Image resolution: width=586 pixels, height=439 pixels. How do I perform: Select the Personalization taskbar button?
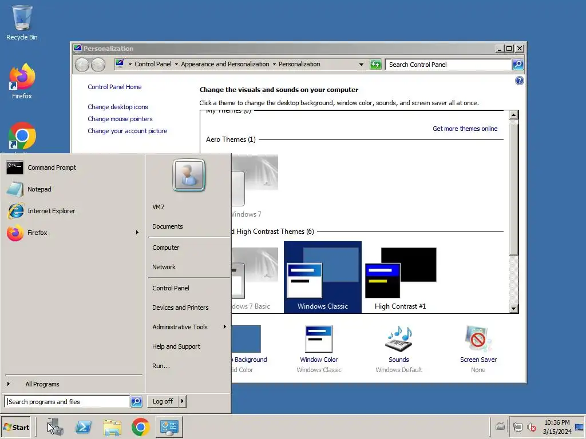[169, 427]
